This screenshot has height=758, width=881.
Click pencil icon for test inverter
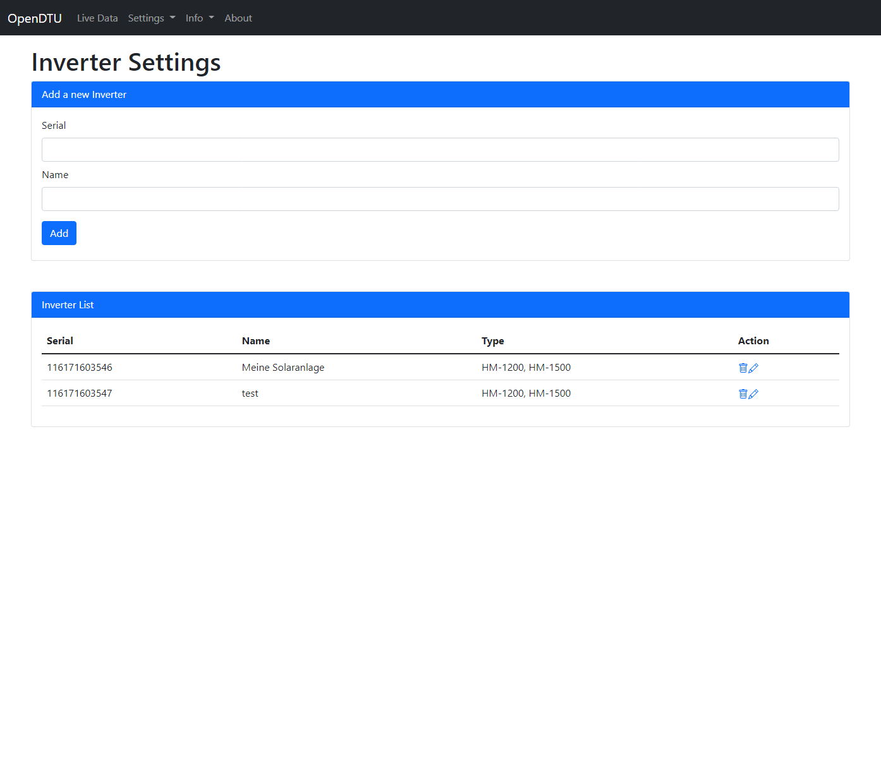[753, 394]
